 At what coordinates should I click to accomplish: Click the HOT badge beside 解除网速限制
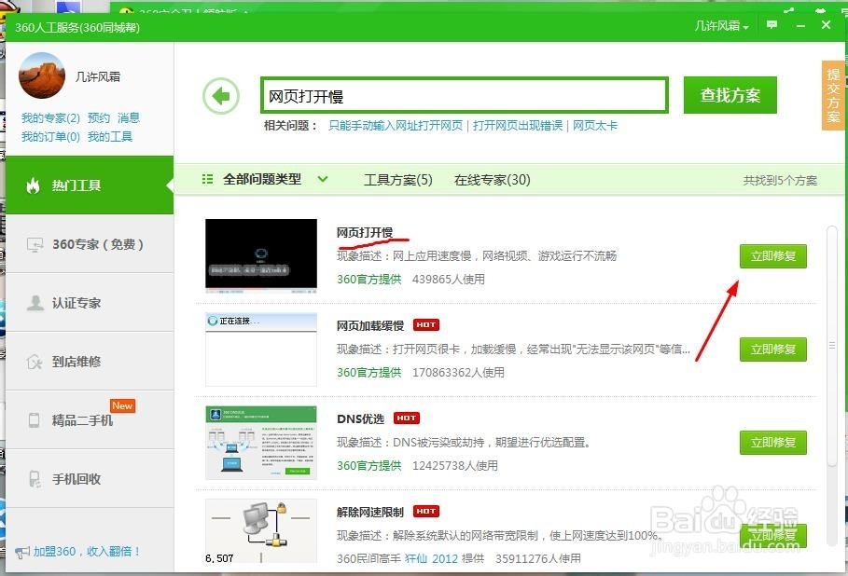(x=426, y=511)
